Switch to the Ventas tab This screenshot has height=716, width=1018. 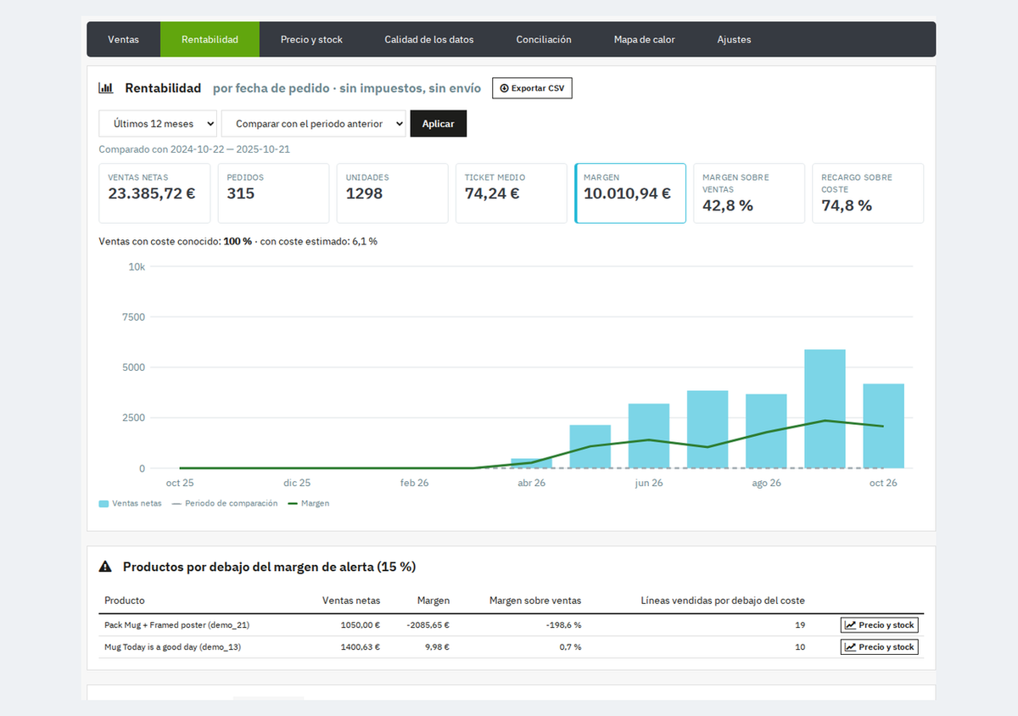124,40
